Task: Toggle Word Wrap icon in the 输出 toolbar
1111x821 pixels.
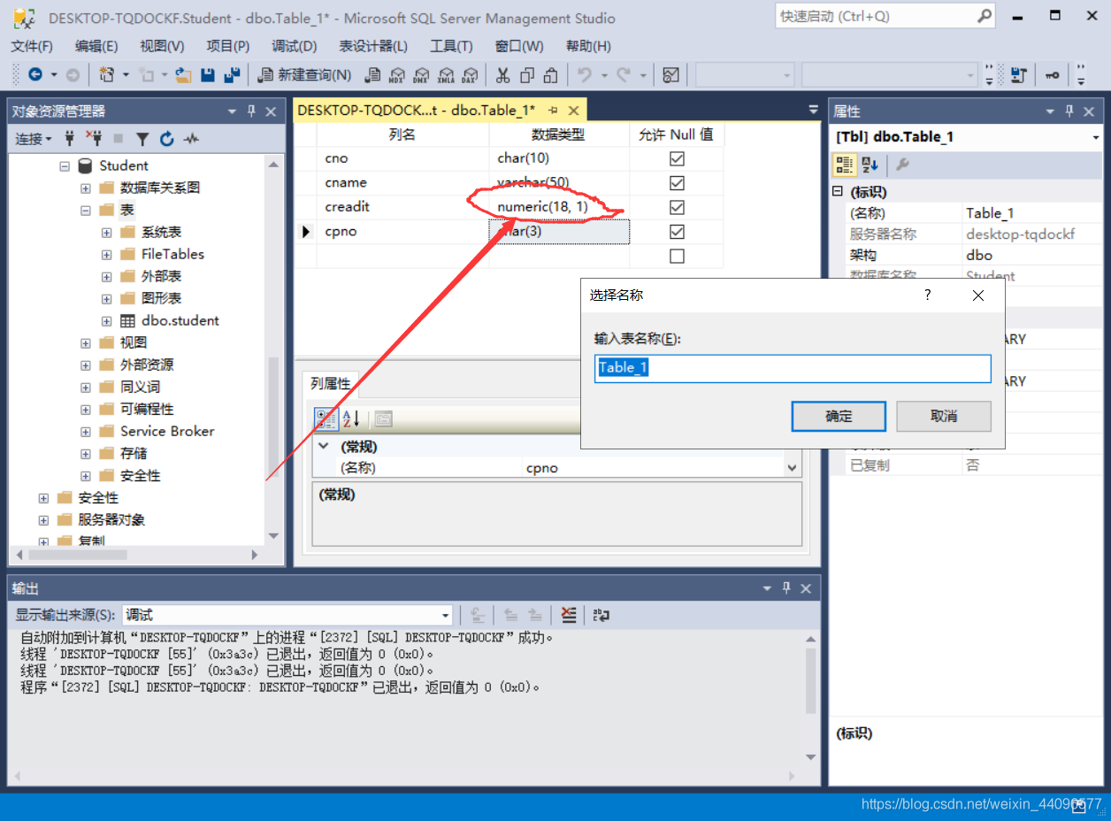Action: pyautogui.click(x=601, y=615)
